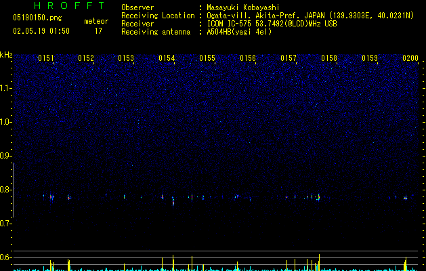Click the name Masayuki Kobayashi

pyautogui.click(x=243, y=7)
